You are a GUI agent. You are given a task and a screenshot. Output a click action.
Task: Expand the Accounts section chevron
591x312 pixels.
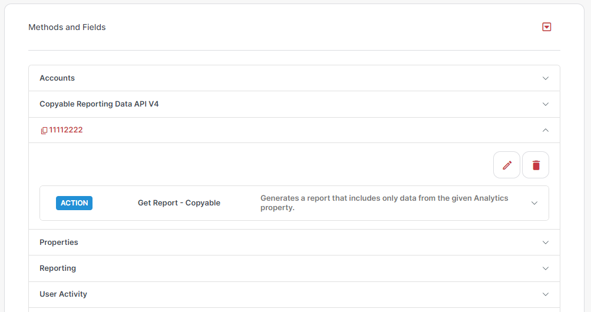546,78
